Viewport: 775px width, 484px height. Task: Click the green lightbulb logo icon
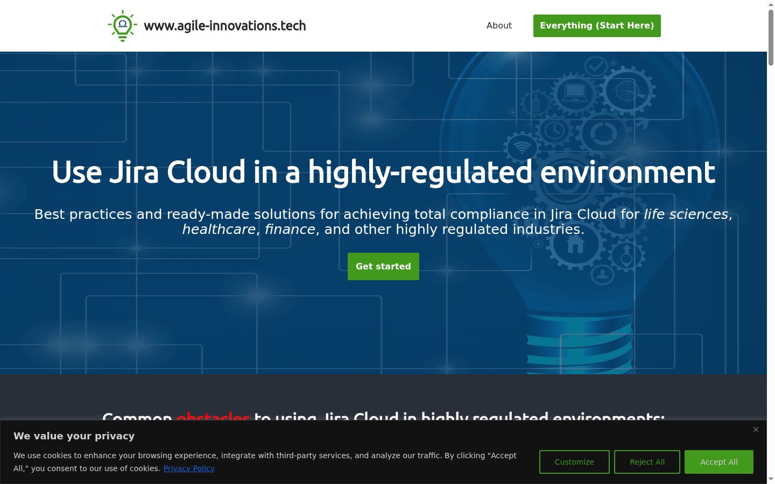point(123,26)
